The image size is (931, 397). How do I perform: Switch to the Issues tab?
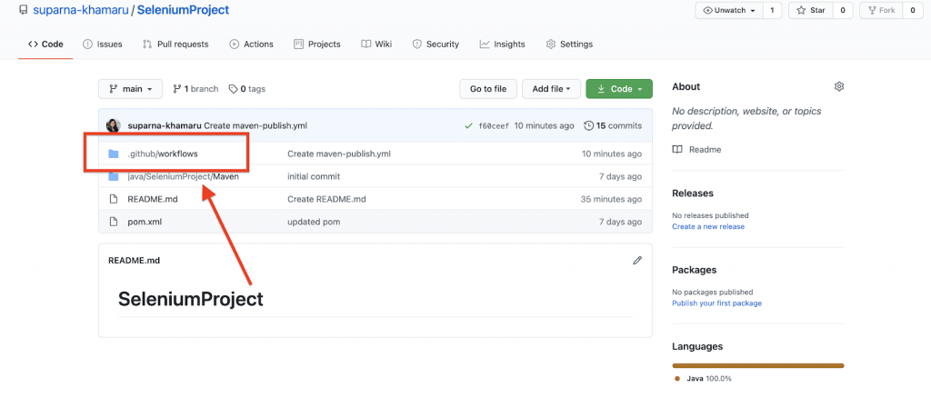(x=102, y=44)
